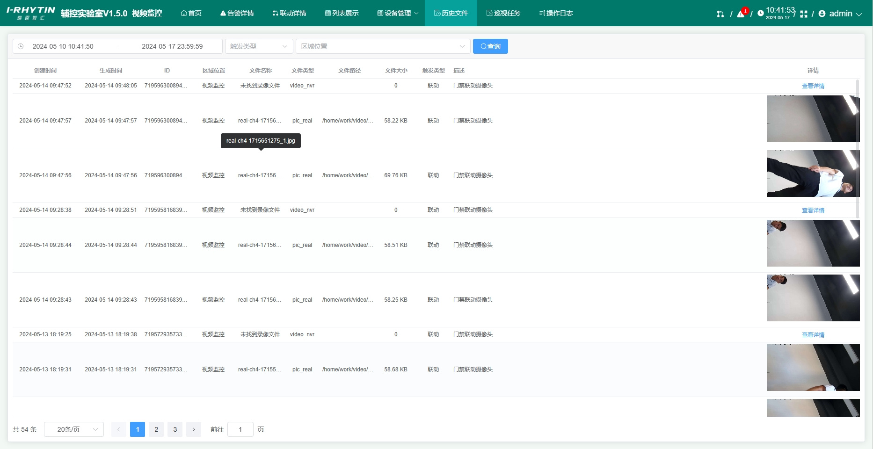Image resolution: width=873 pixels, height=449 pixels.
Task: Click the next page arrow
Action: [x=194, y=429]
